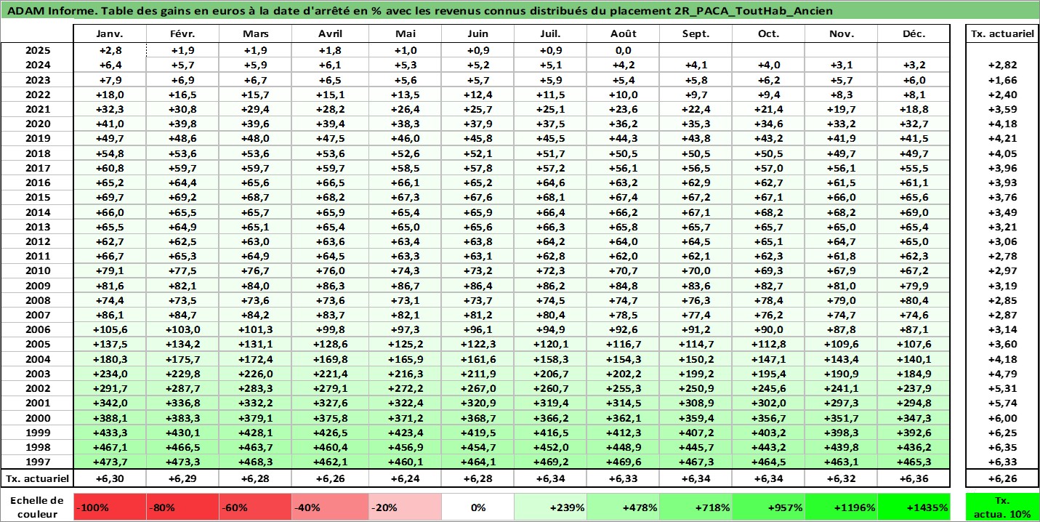Select the +190,9 cell for Nov. 2003

841,374
